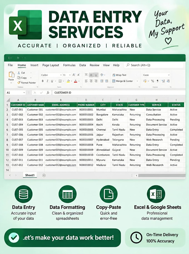This screenshot has height=254, width=189.
Task: Set Top Align for cell text
Action: click(86, 75)
